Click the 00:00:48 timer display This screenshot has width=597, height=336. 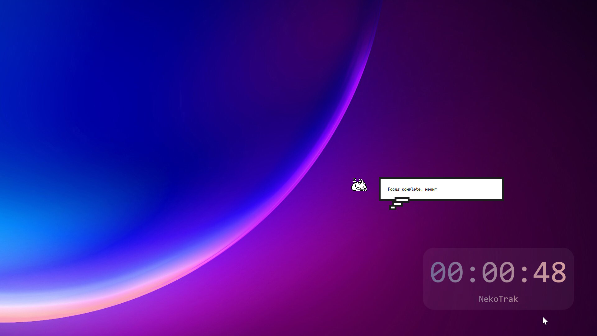point(498,273)
